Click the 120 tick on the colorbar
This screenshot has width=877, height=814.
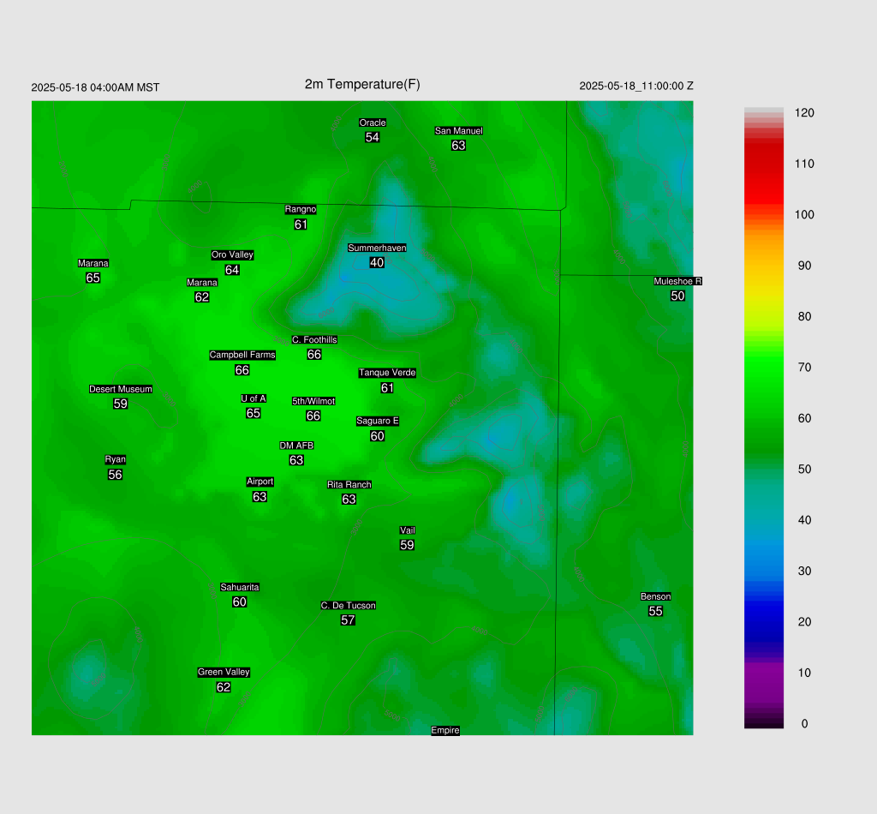pos(804,113)
